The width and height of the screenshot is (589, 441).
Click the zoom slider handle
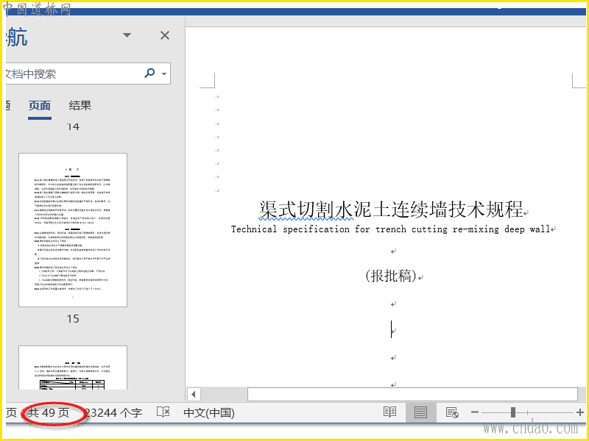pos(512,412)
